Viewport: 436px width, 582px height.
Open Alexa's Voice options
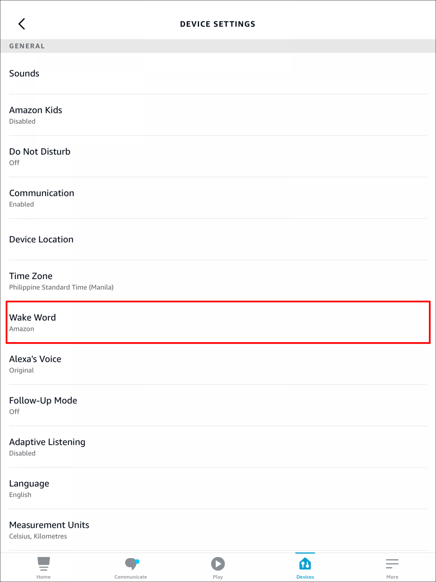(218, 364)
